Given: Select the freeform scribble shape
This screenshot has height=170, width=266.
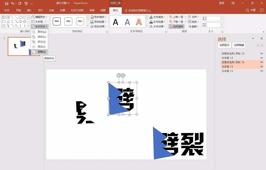Looking at the screenshot, I should pyautogui.click(x=8, y=26).
